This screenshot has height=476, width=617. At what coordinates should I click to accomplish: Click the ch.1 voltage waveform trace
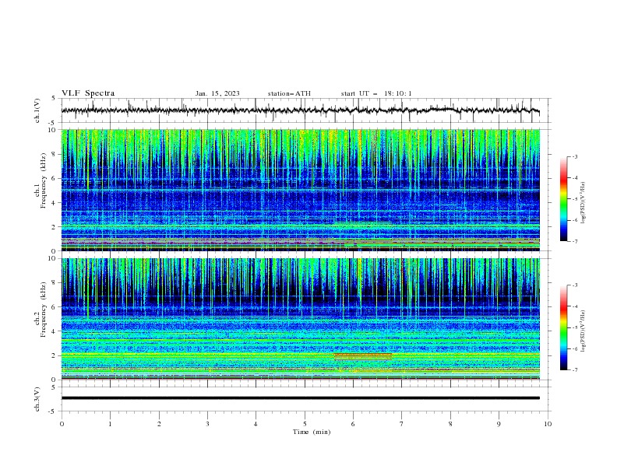pos(300,110)
